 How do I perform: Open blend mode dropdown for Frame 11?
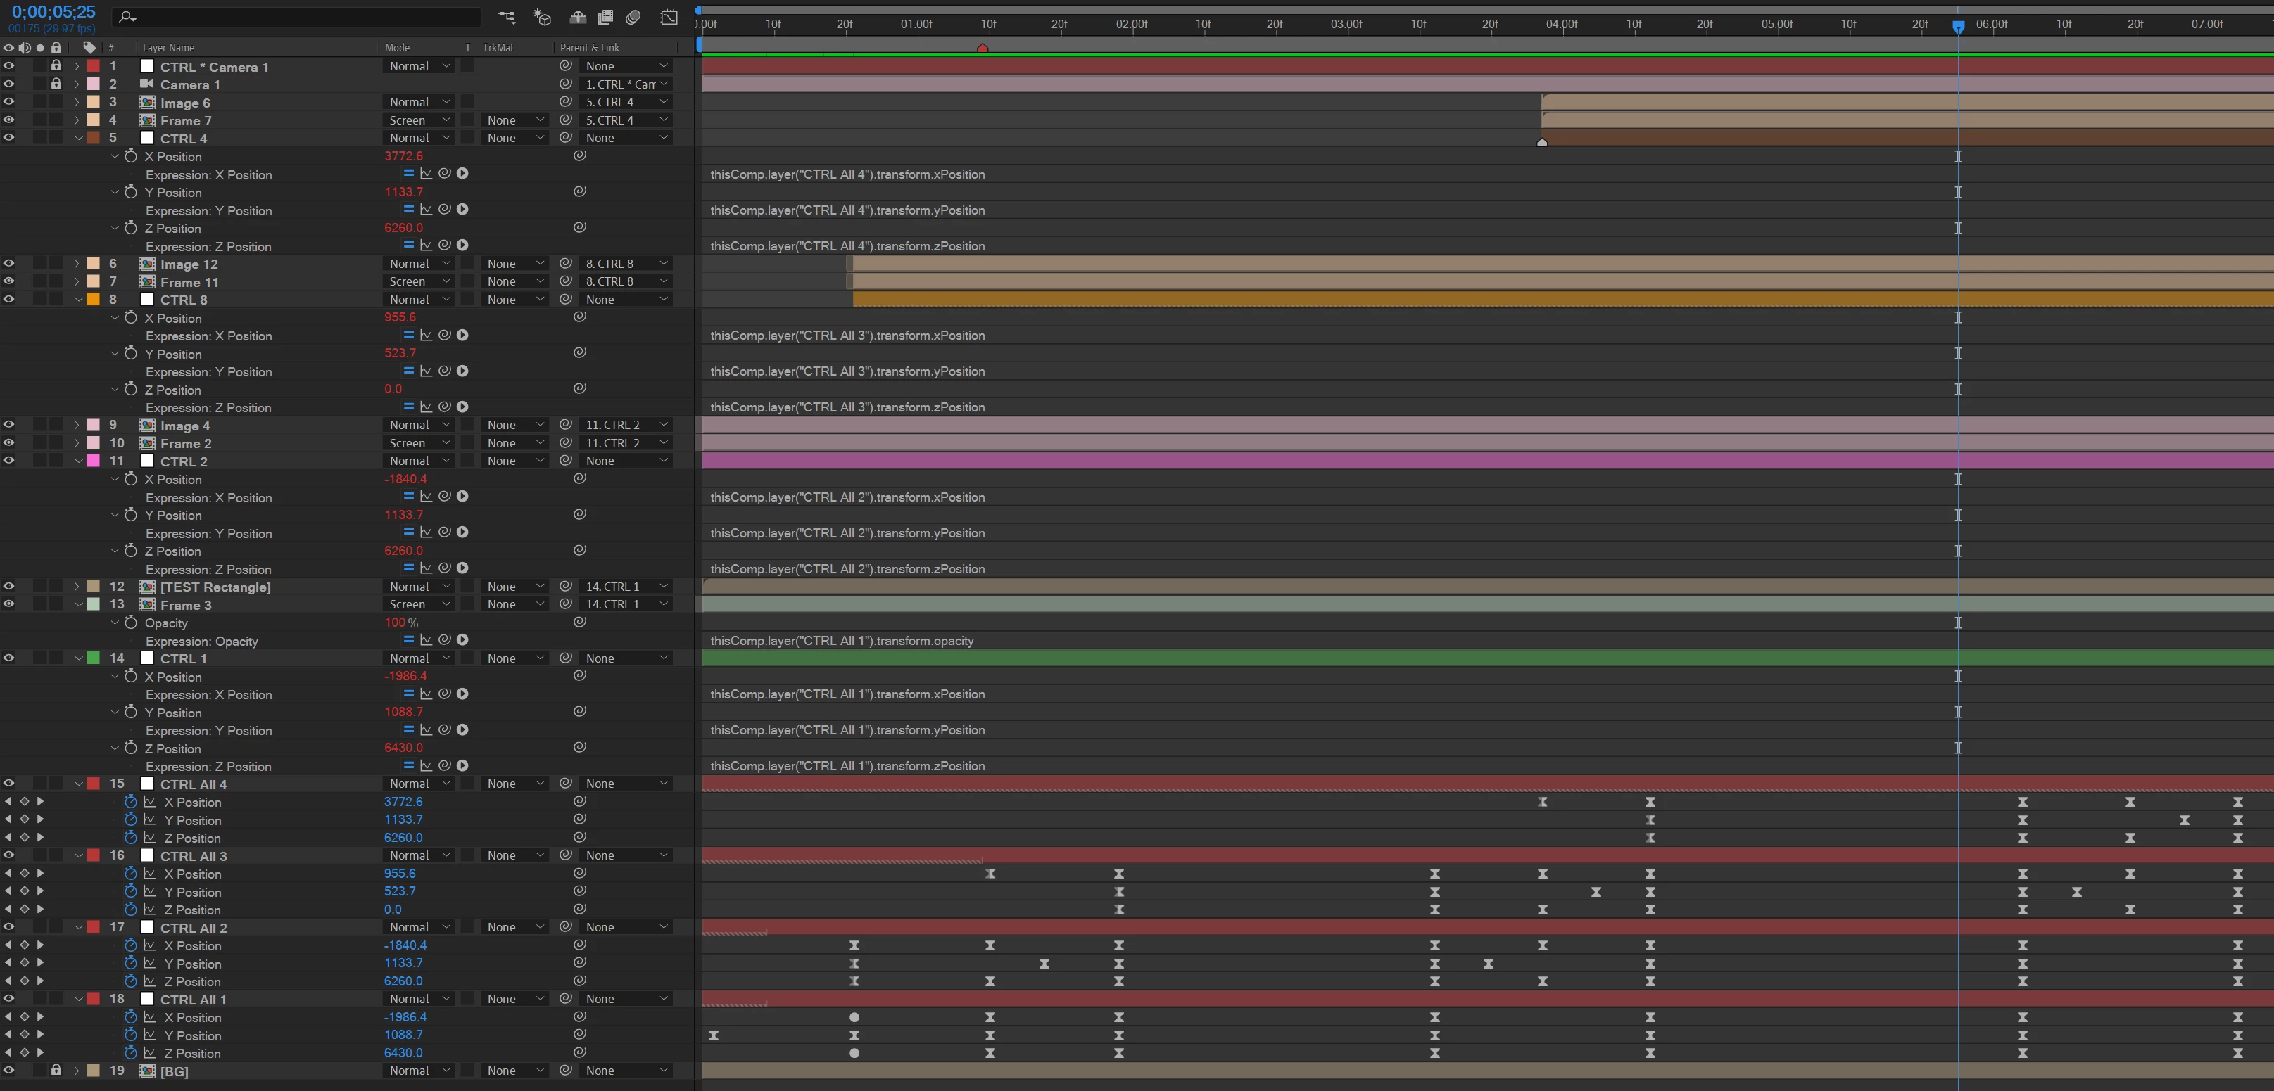coord(420,281)
